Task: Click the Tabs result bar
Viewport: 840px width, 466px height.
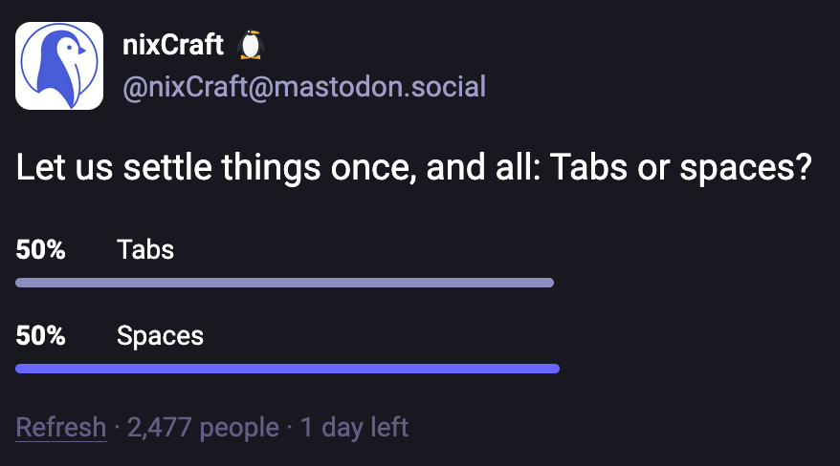Action: coord(285,283)
